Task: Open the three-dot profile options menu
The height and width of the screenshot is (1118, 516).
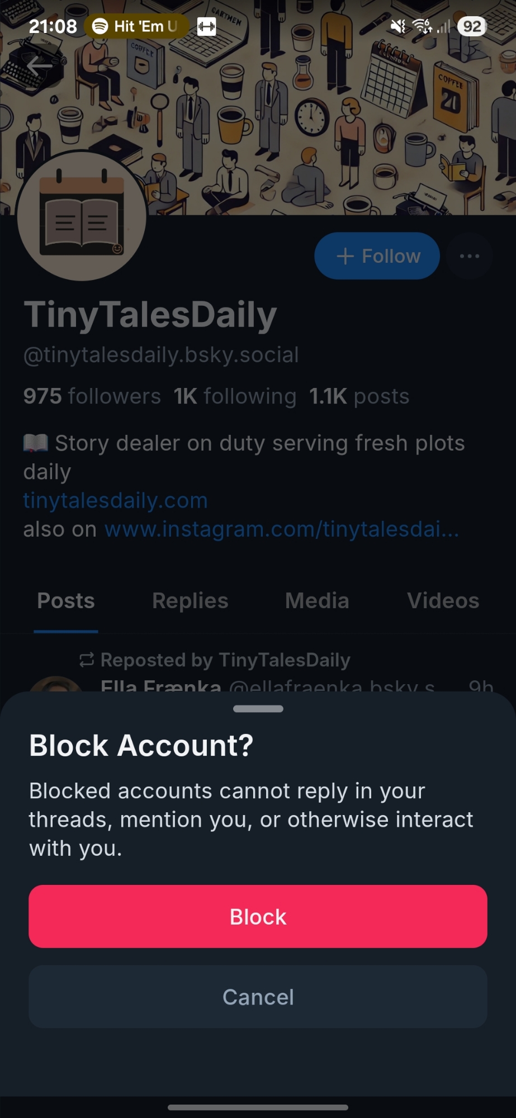Action: [469, 256]
